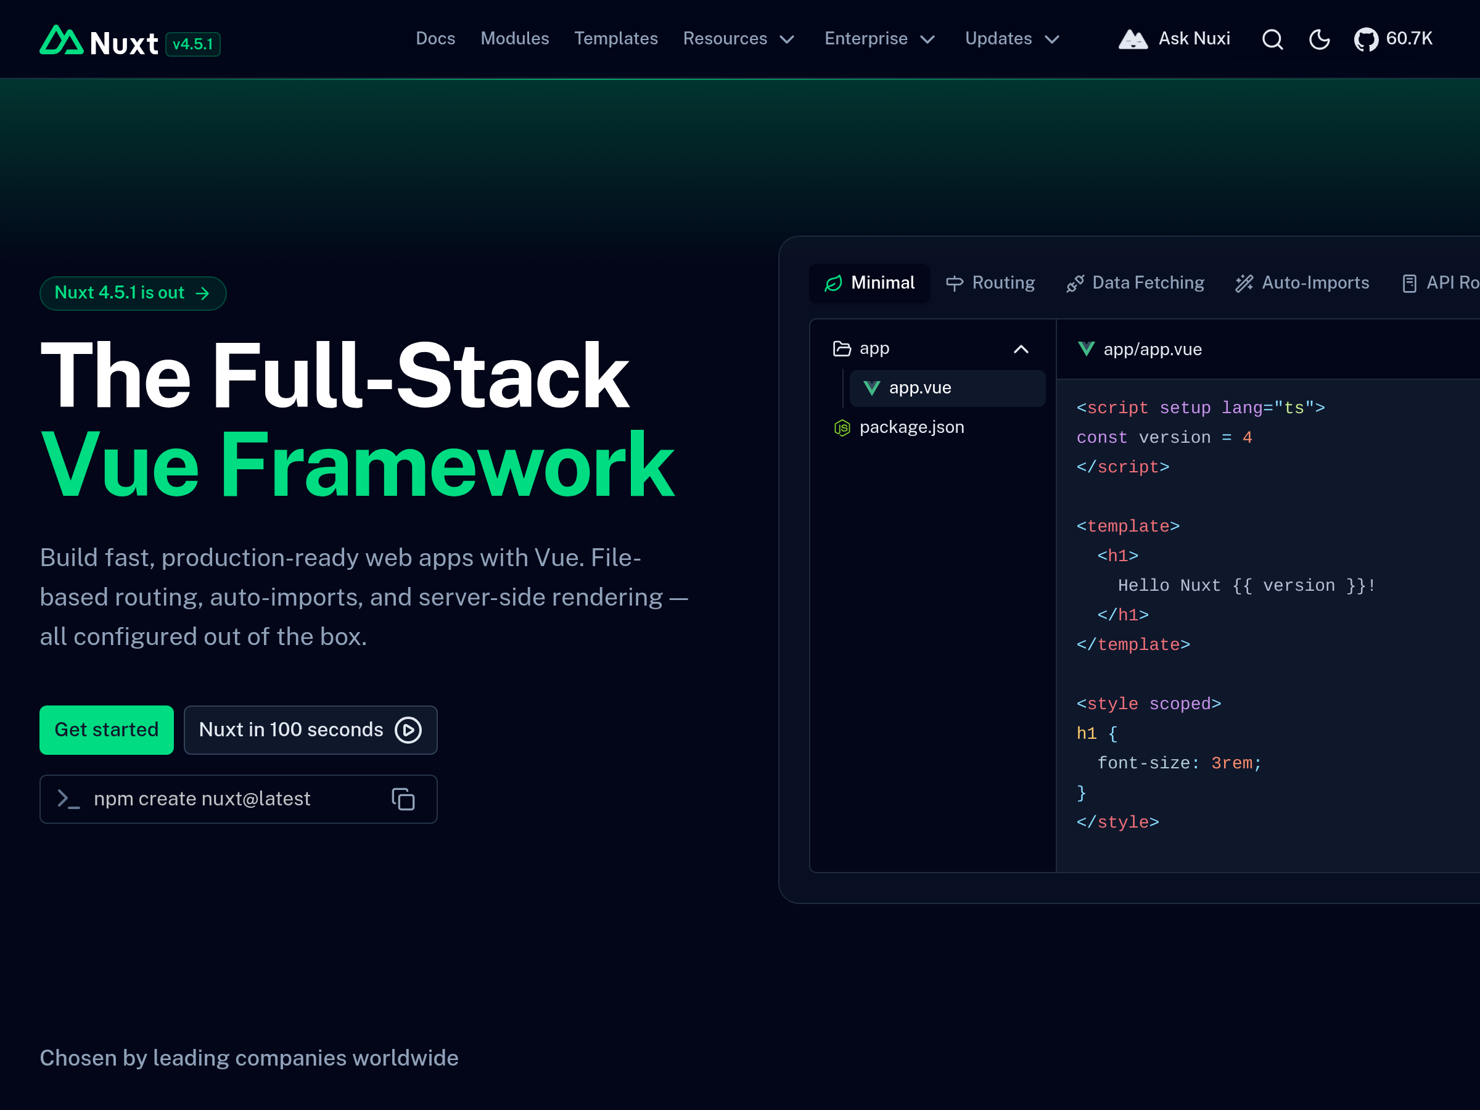Viewport: 1480px width, 1110px height.
Task: Click the play circle icon
Action: tap(408, 730)
